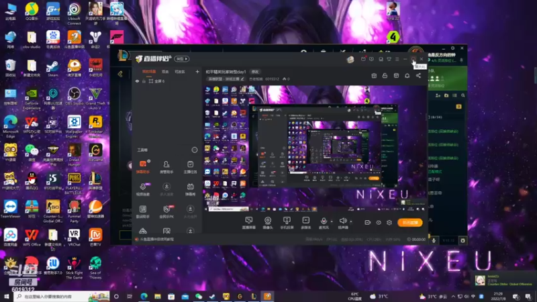Click the 修改 button beside stream title
The image size is (537, 302).
[255, 72]
